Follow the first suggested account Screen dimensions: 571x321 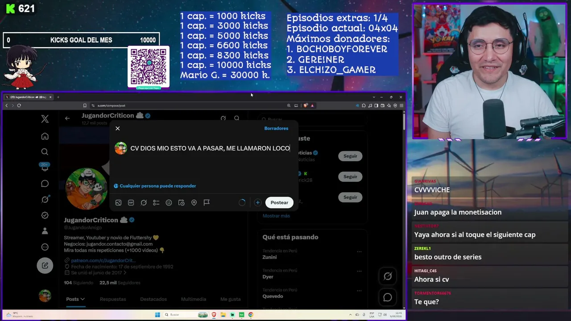pyautogui.click(x=350, y=156)
